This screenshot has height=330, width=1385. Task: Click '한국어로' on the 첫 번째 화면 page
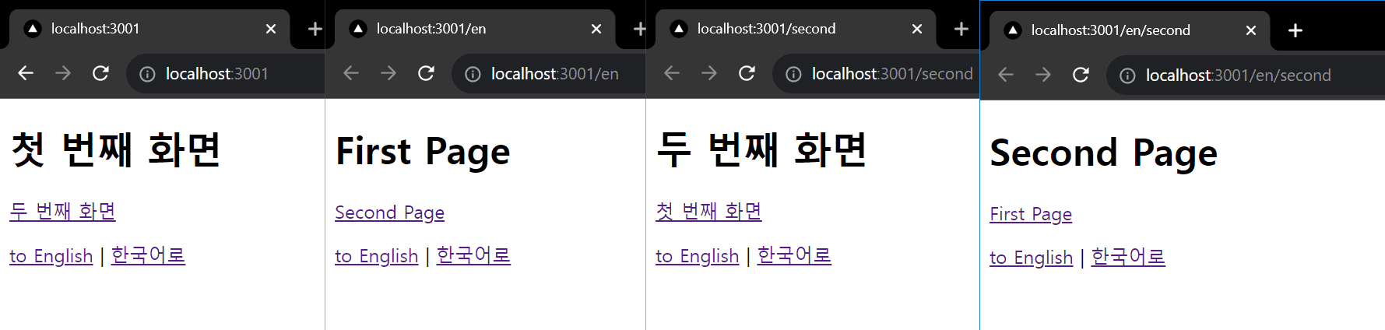pyautogui.click(x=148, y=255)
